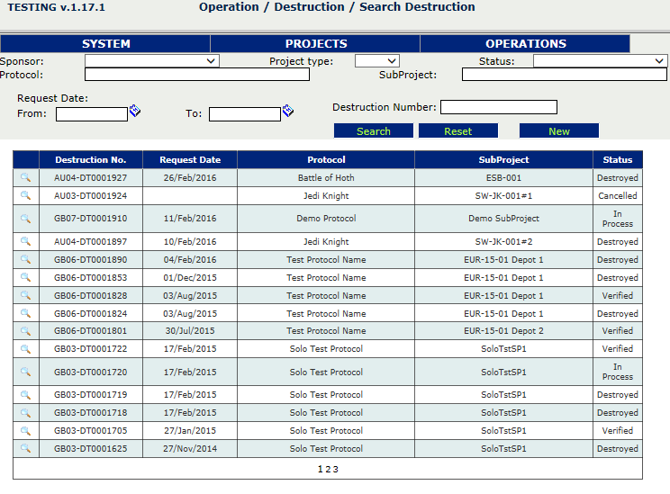The height and width of the screenshot is (494, 670).
Task: Open the PROJECTS menu
Action: coord(316,43)
